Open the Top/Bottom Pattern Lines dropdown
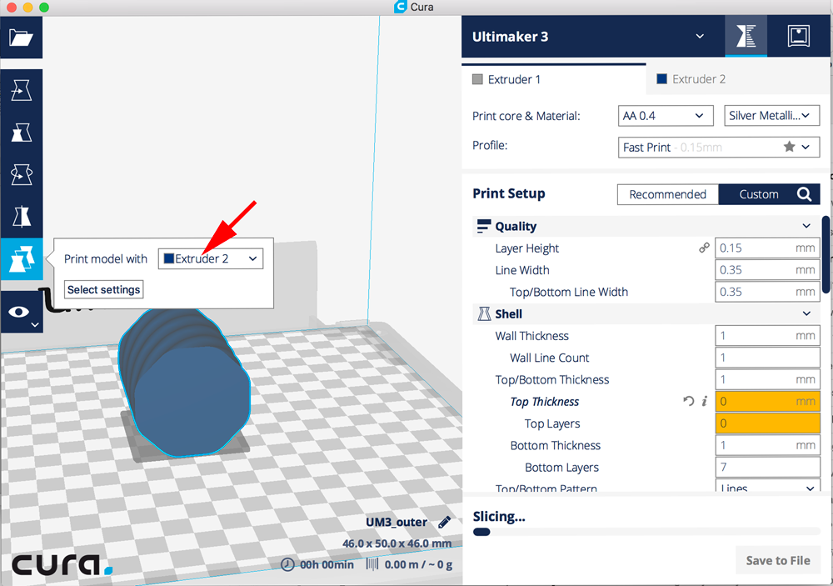Image resolution: width=833 pixels, height=586 pixels. pyautogui.click(x=767, y=487)
